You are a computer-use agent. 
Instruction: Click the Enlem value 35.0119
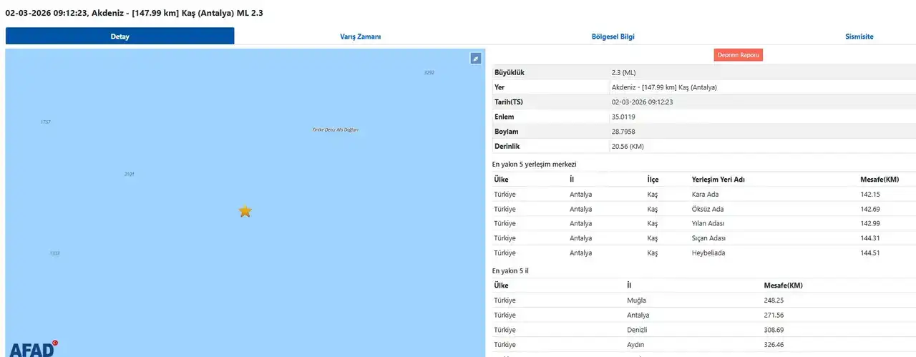point(623,117)
